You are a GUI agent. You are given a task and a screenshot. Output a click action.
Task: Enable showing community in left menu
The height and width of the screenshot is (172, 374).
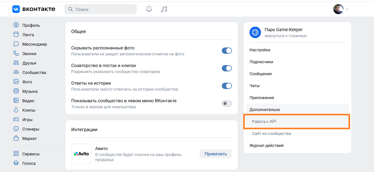[227, 103]
